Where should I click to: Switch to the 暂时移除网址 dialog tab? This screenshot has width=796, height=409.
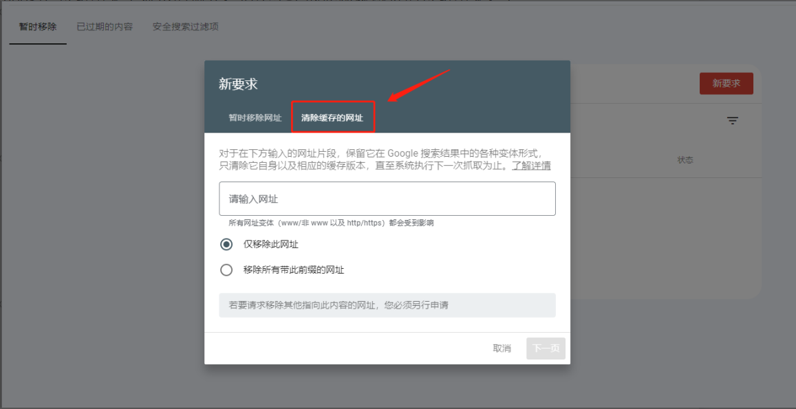click(x=255, y=118)
